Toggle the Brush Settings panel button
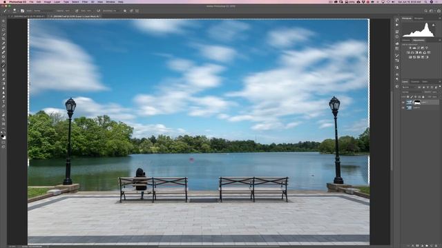Screen dimensions: 442x248 (22, 11)
